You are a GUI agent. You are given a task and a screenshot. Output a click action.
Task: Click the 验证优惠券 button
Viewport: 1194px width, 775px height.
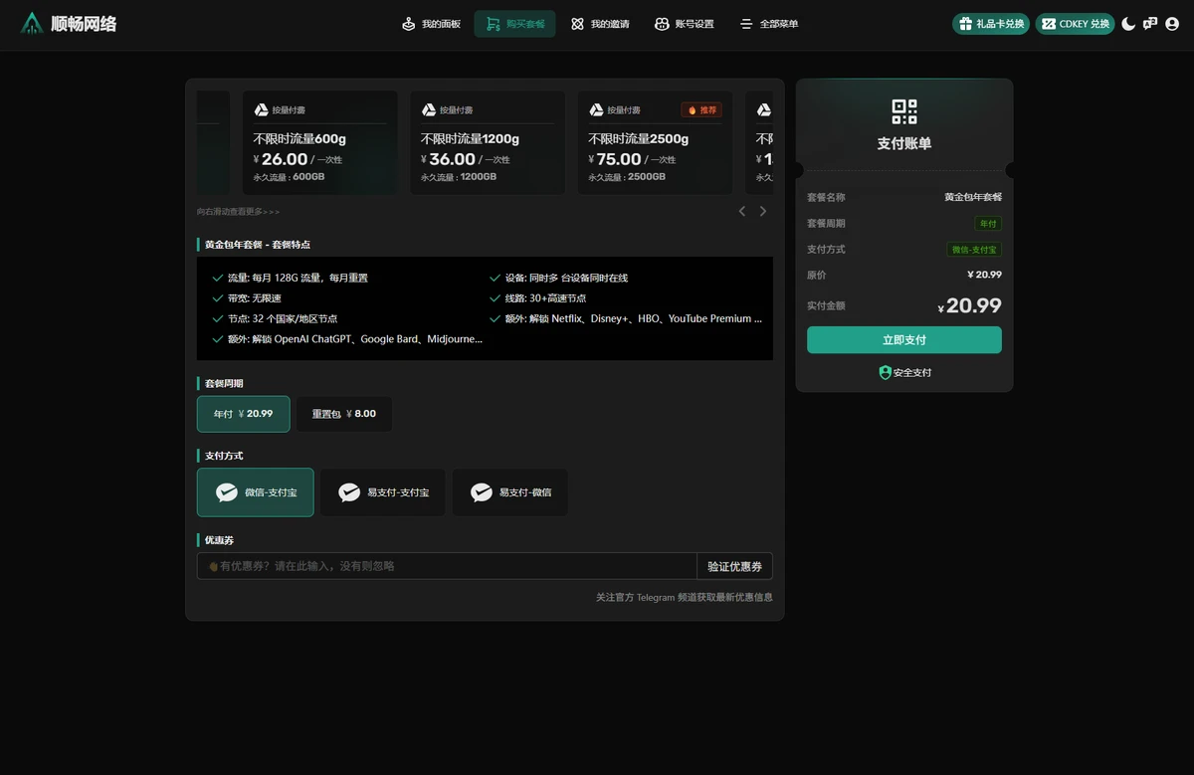pyautogui.click(x=734, y=566)
